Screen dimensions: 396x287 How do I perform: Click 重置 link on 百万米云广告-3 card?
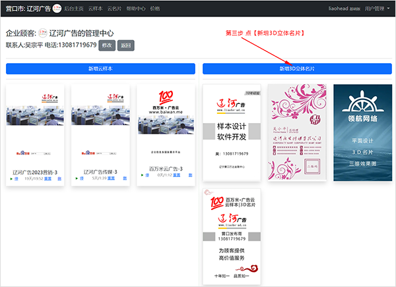pos(176,175)
